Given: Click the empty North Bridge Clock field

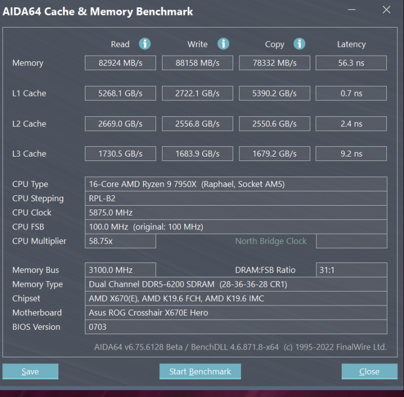Looking at the screenshot, I should [351, 241].
